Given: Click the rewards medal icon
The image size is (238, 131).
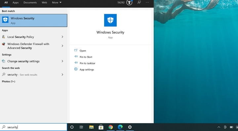Looking at the screenshot, I should pyautogui.click(x=129, y=2).
